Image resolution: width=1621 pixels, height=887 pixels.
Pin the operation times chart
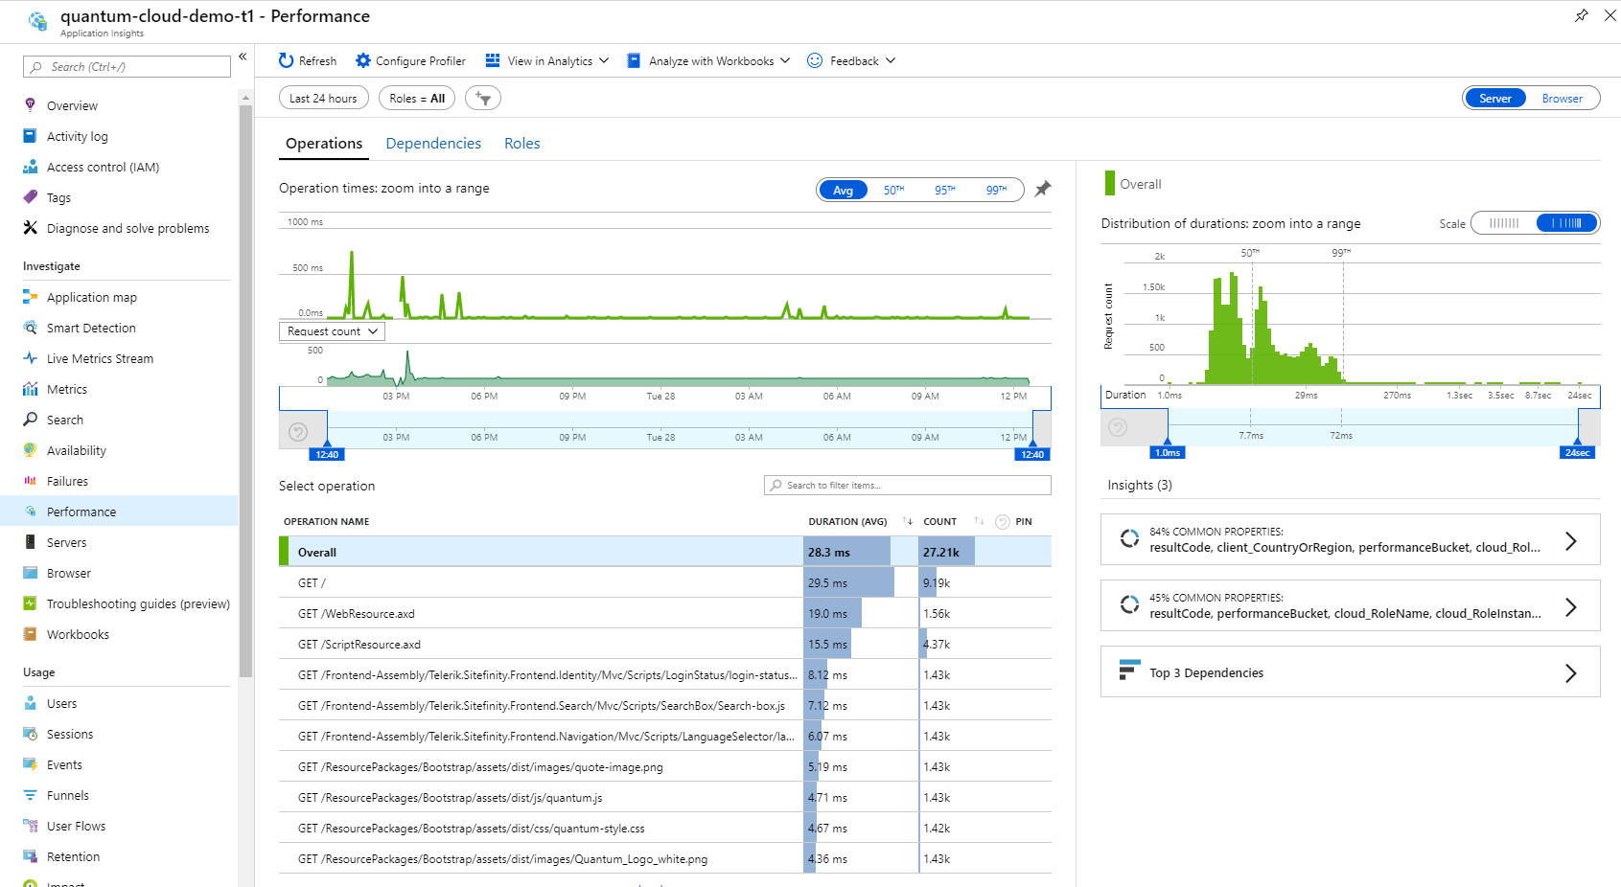point(1043,190)
